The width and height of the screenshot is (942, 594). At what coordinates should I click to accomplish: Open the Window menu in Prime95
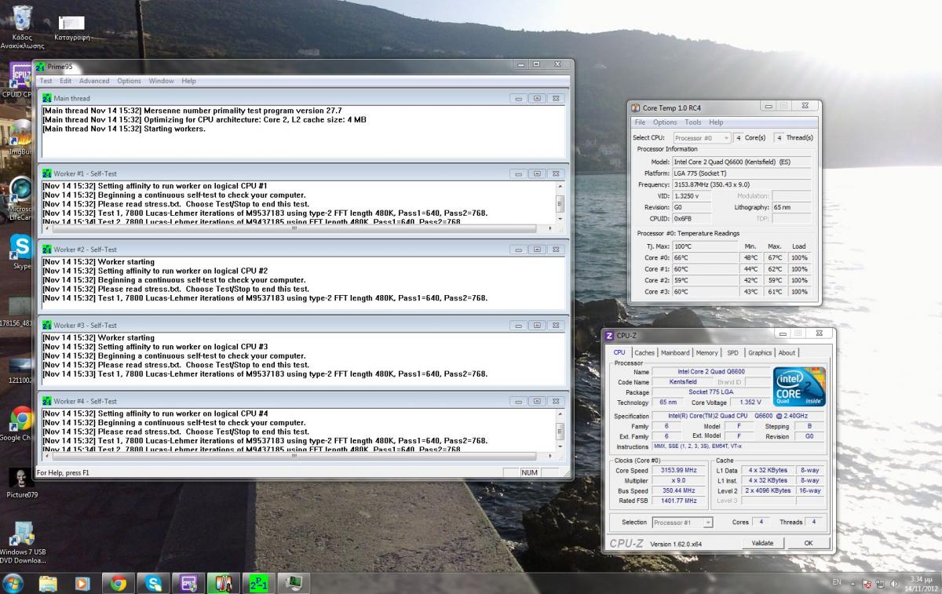[161, 81]
